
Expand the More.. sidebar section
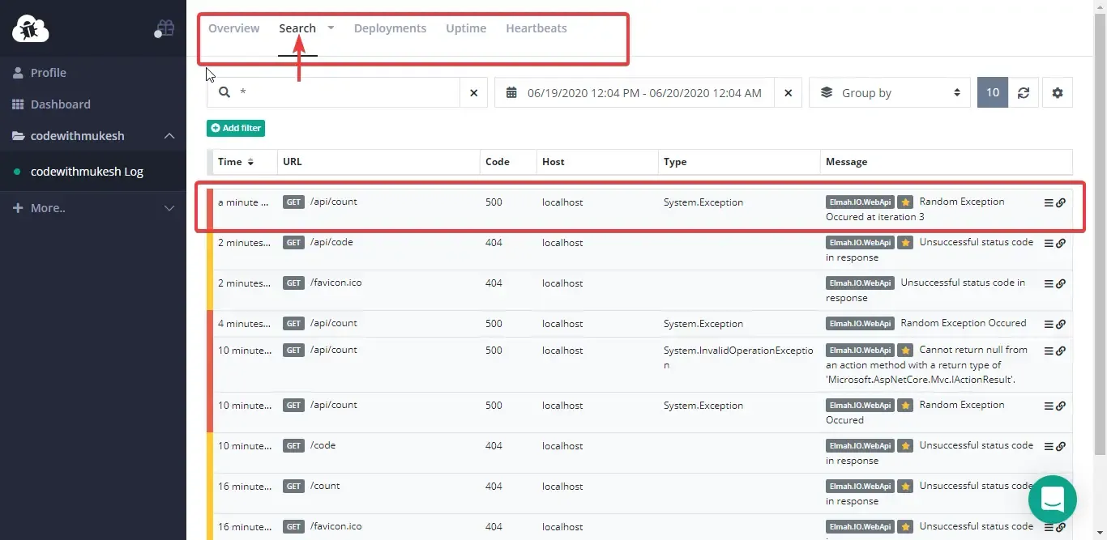pyautogui.click(x=169, y=208)
